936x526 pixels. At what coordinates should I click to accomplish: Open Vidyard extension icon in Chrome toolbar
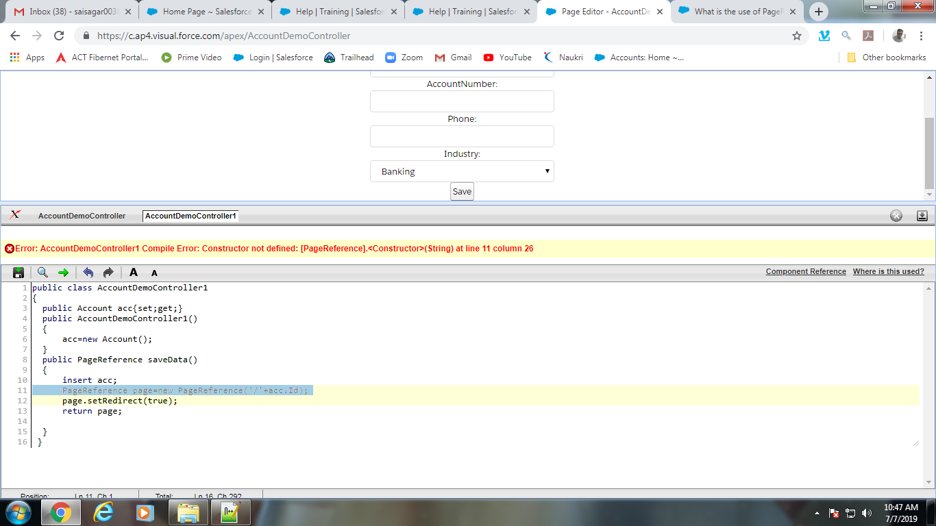[824, 36]
